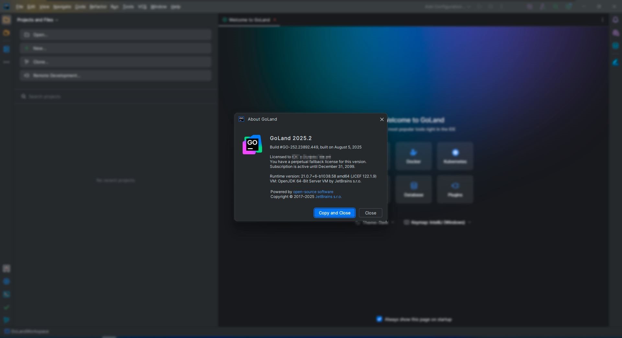Close the Welcome to GoLand tab
This screenshot has height=338, width=622.
pyautogui.click(x=275, y=20)
